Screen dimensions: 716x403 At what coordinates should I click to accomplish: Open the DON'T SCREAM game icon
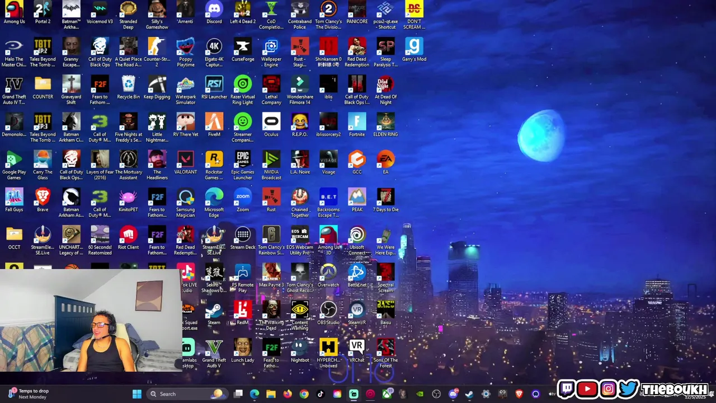click(414, 15)
